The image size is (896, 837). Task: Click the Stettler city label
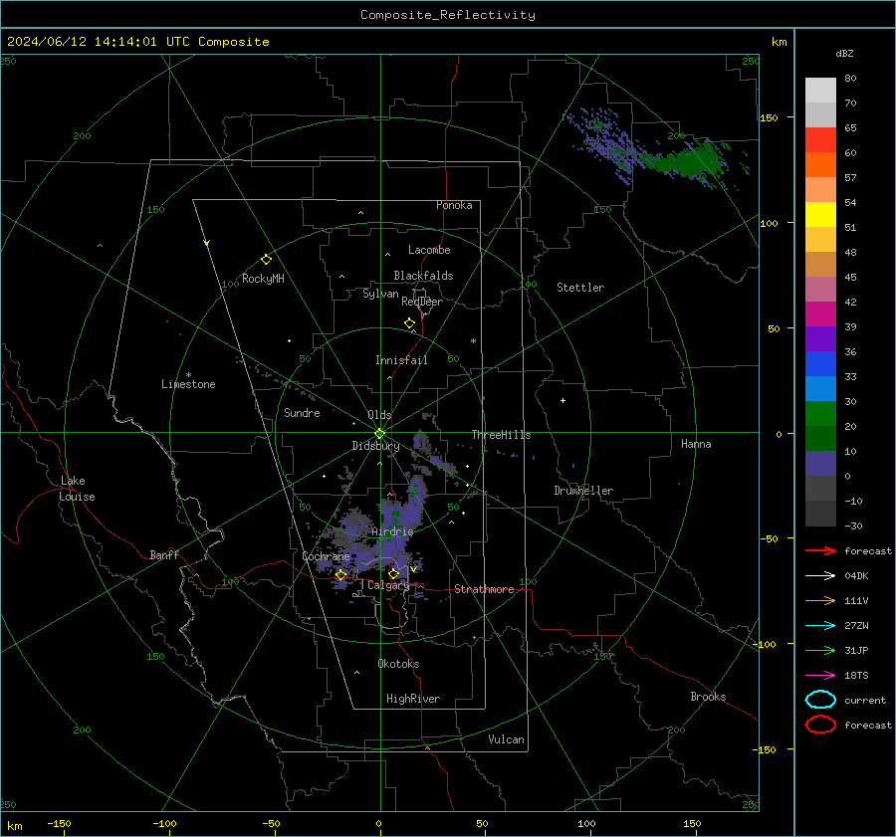tap(580, 288)
